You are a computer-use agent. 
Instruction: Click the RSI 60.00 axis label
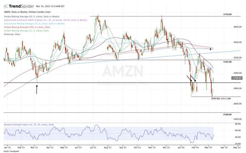[238, 131]
